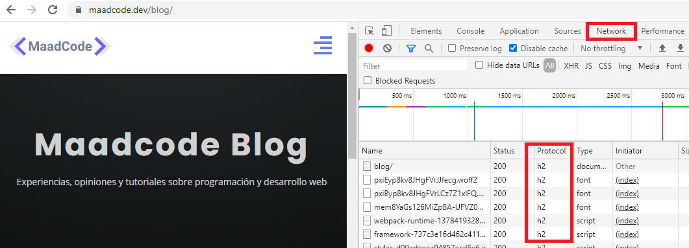Screen dimensions: 689x248
Task: Click the browser address bar URL
Action: click(131, 10)
